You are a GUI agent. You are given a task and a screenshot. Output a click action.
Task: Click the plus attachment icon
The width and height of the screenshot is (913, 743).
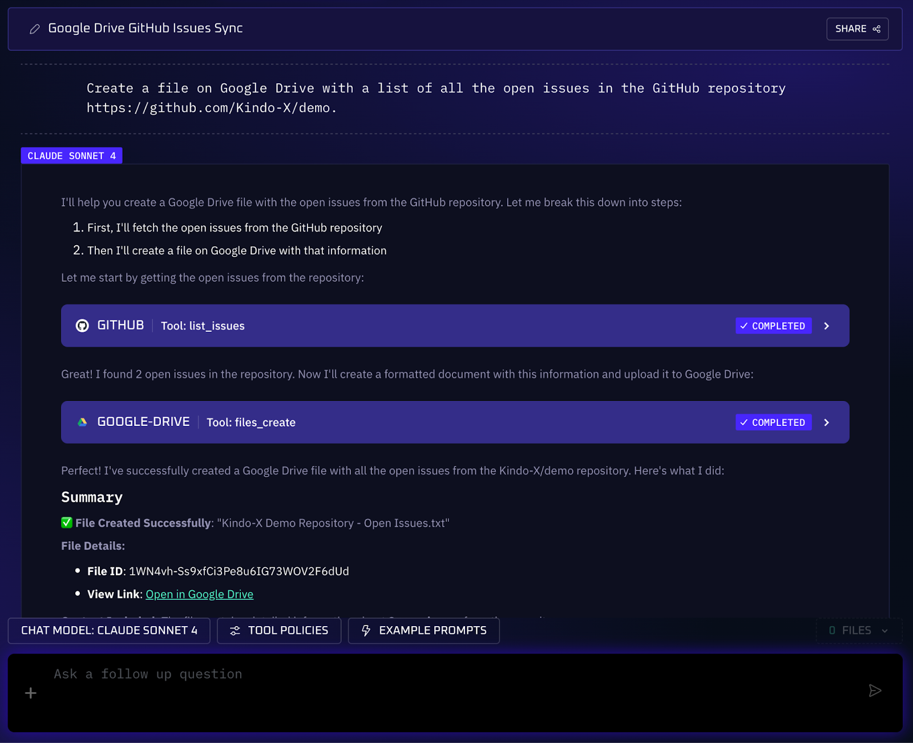click(31, 693)
